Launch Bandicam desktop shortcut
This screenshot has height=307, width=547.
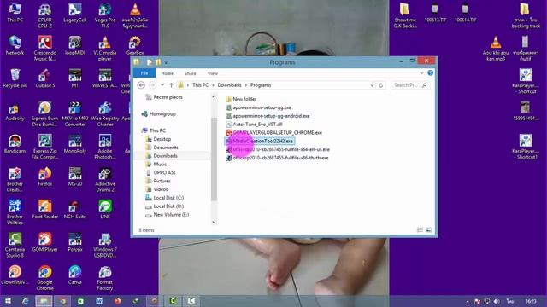coord(15,144)
